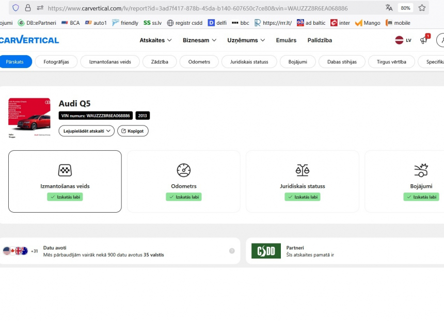Open Mango bookmark

(368, 23)
